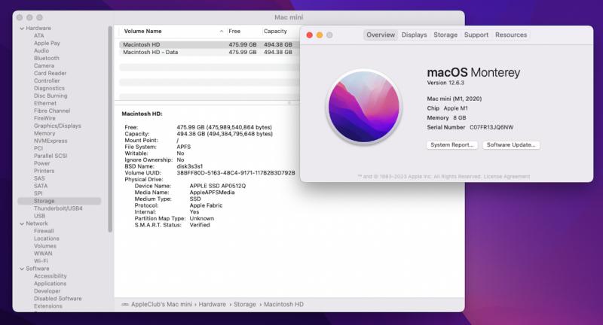
Task: Select Extensions under Software
Action: (48, 306)
